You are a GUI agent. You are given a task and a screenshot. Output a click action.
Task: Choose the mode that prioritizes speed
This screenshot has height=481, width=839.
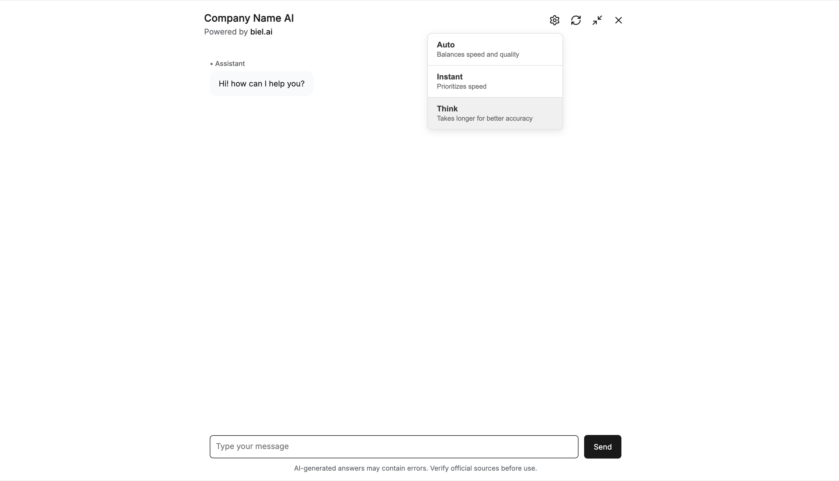coord(494,81)
